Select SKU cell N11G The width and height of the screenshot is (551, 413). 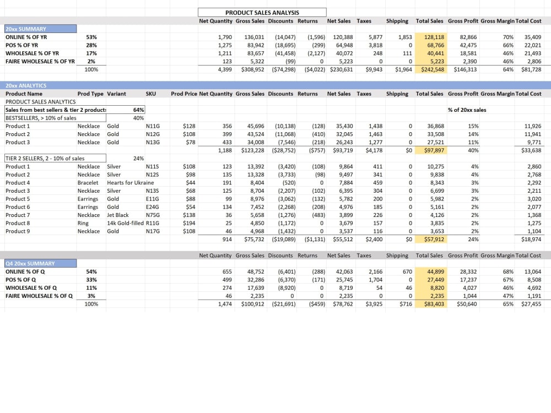click(153, 126)
